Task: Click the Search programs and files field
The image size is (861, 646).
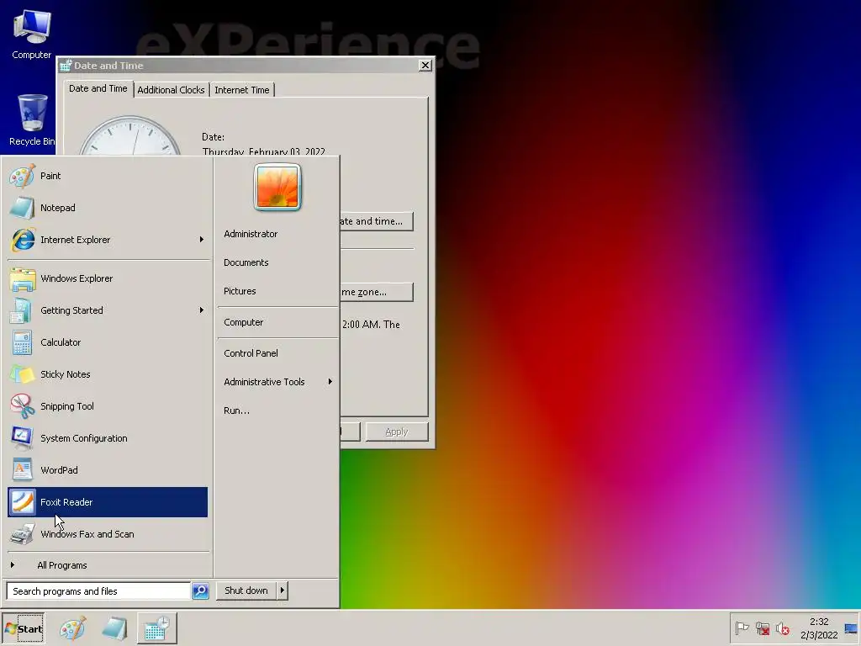Action: tap(99, 591)
